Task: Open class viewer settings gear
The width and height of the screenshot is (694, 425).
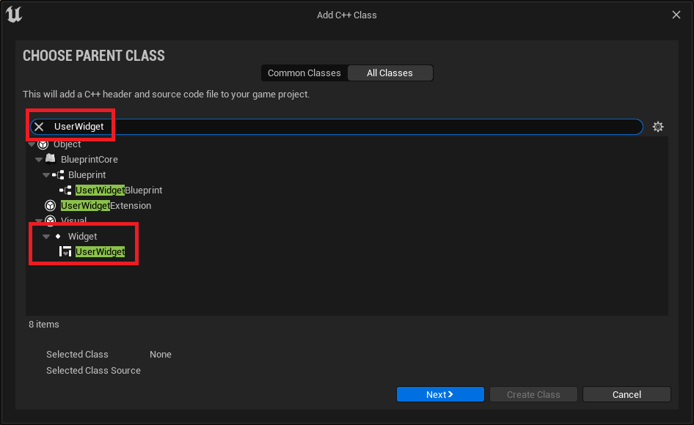Action: pyautogui.click(x=658, y=127)
